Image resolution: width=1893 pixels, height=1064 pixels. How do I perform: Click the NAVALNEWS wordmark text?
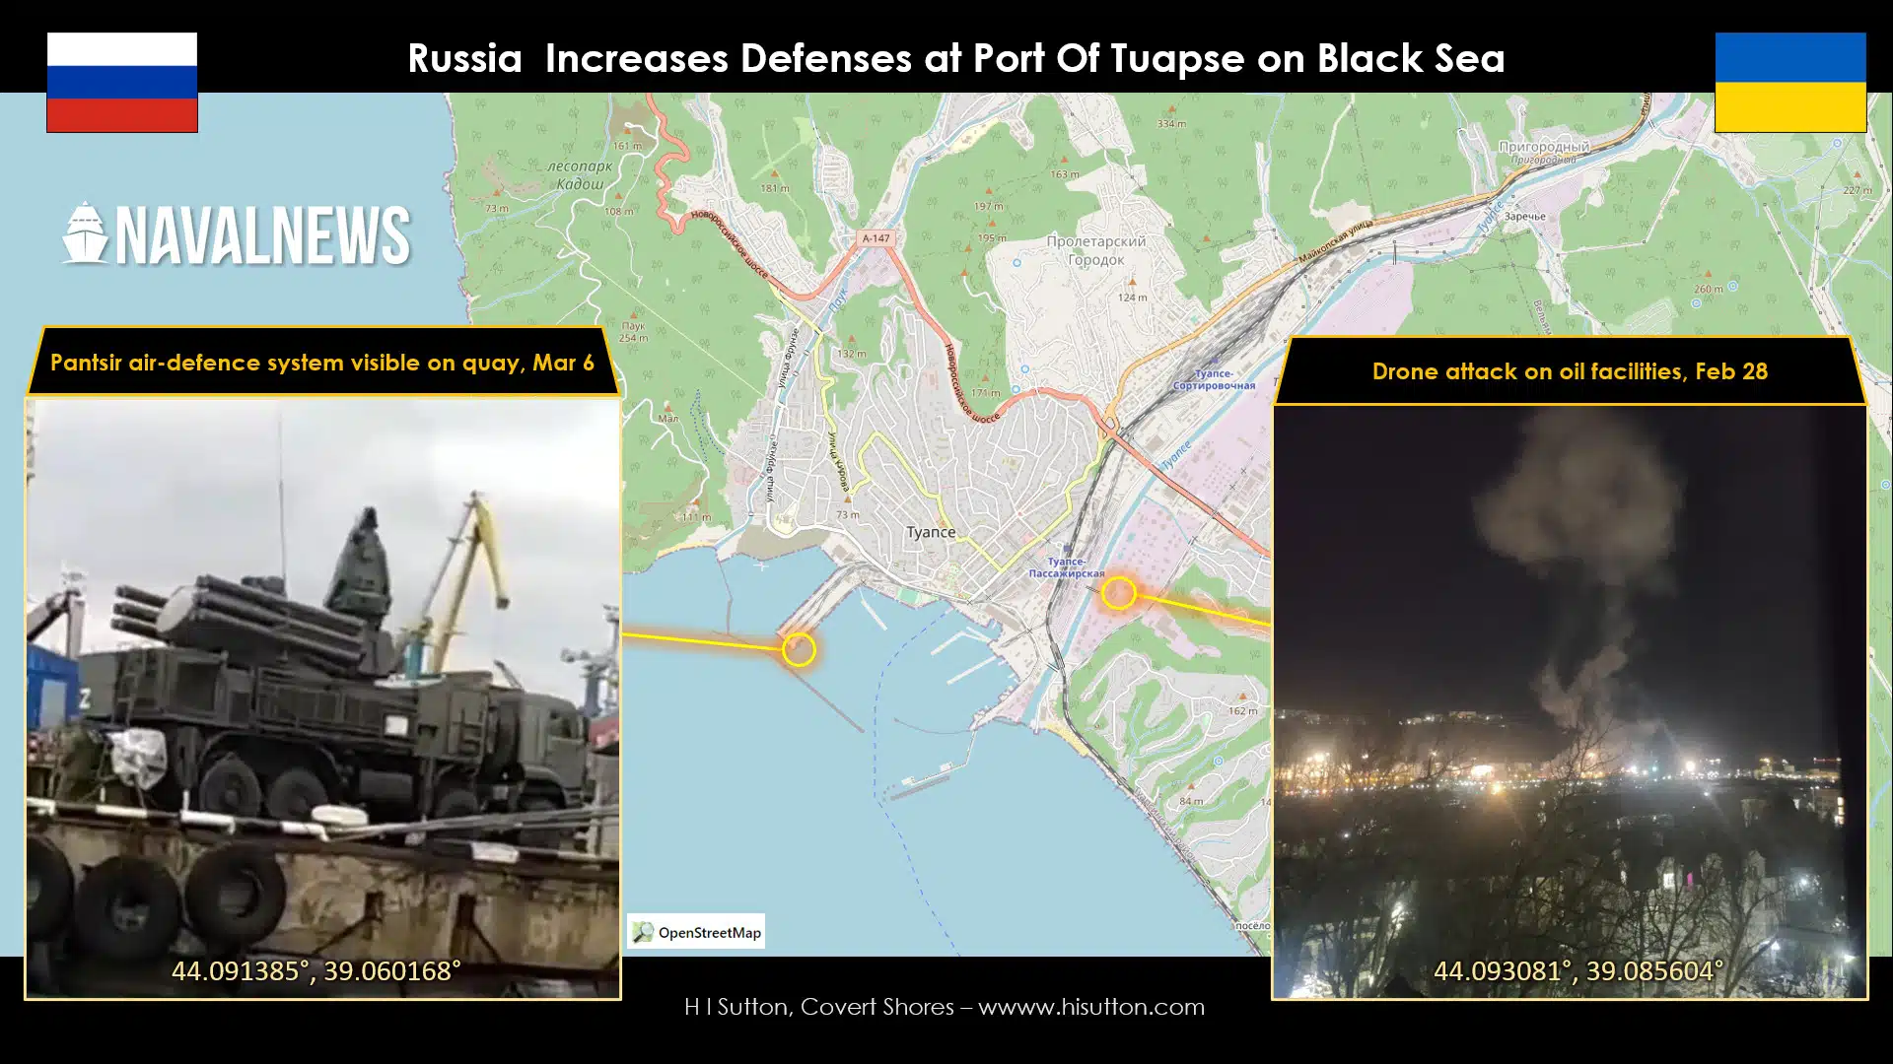pyautogui.click(x=263, y=236)
